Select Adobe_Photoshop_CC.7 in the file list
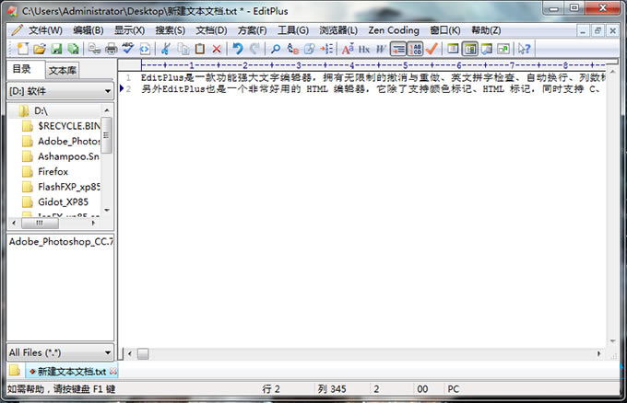This screenshot has width=627, height=403. coord(61,241)
